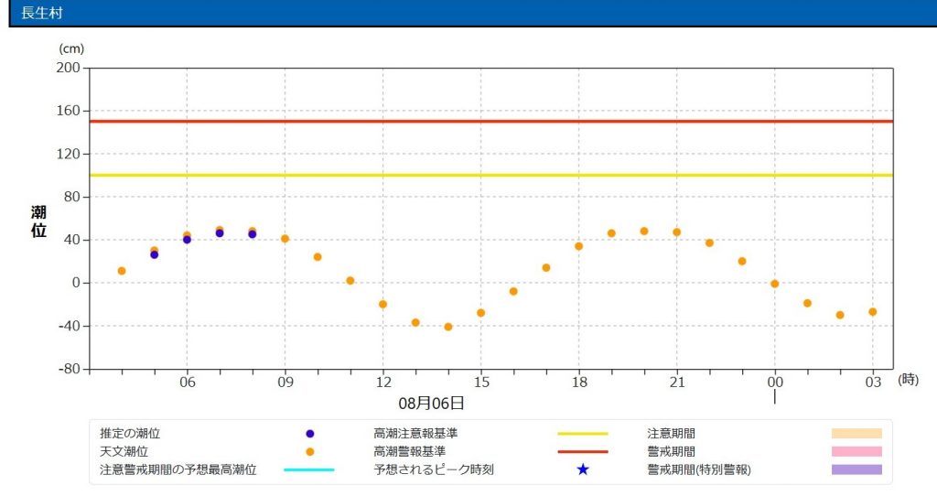Click the 高潮注意報基準 legend label
The height and width of the screenshot is (496, 937).
[x=415, y=433]
